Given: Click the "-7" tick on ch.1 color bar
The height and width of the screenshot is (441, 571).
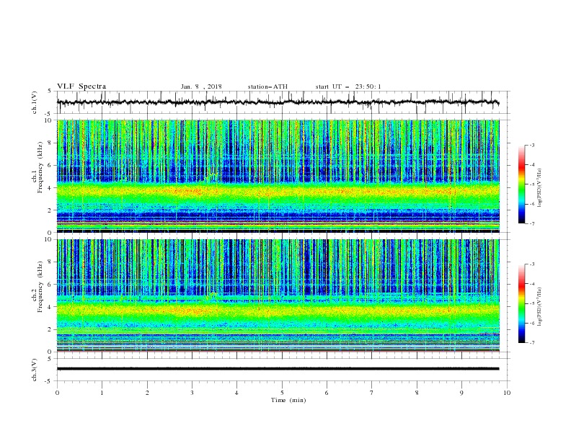Looking at the screenshot, I should (x=531, y=224).
